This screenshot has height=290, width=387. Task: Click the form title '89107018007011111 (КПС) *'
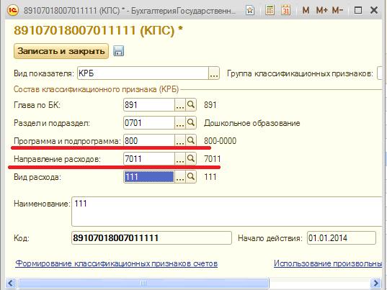pyautogui.click(x=98, y=30)
